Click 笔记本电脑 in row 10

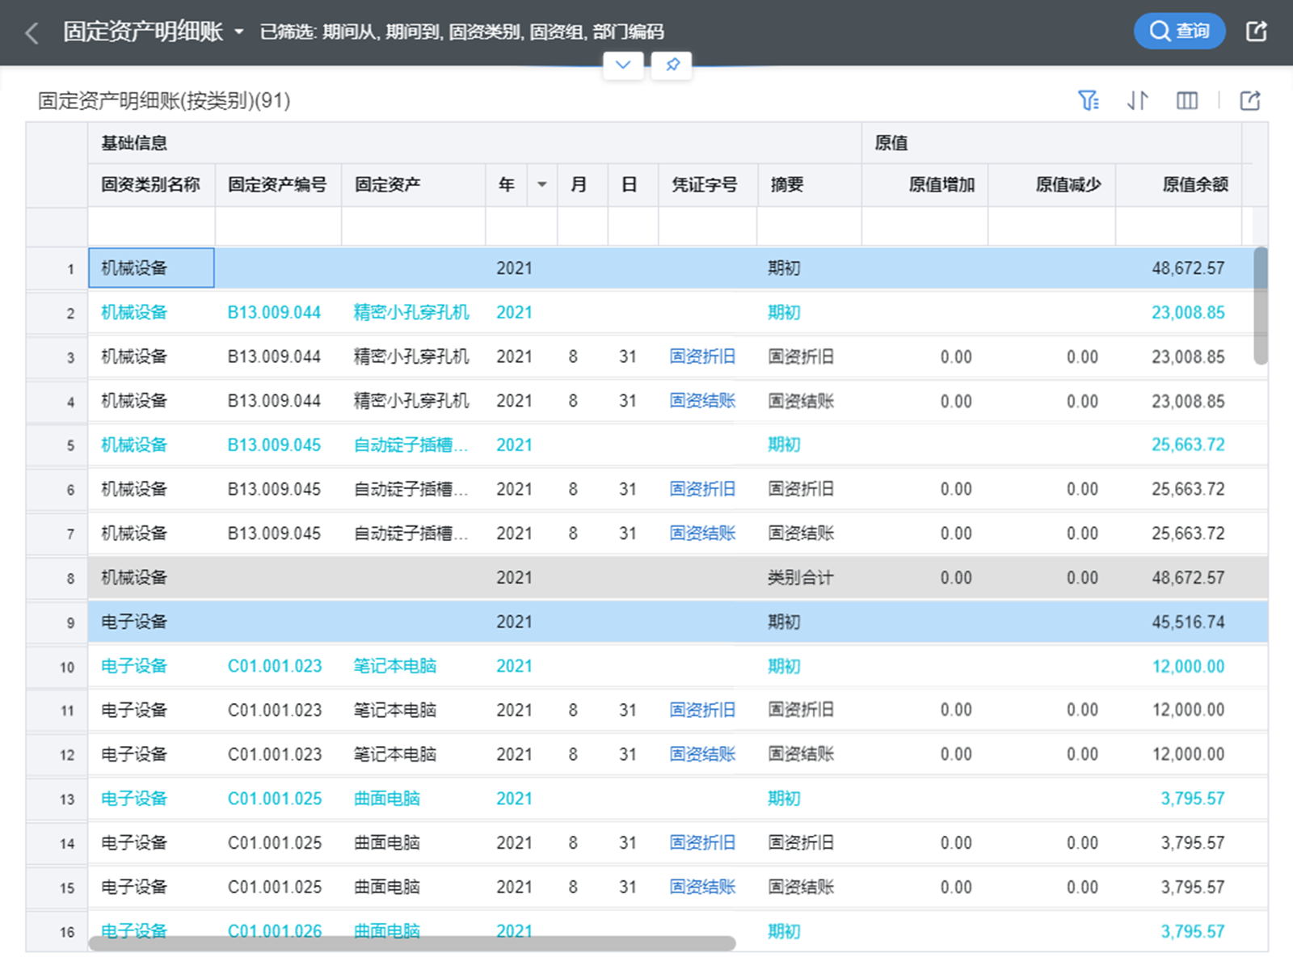(395, 667)
